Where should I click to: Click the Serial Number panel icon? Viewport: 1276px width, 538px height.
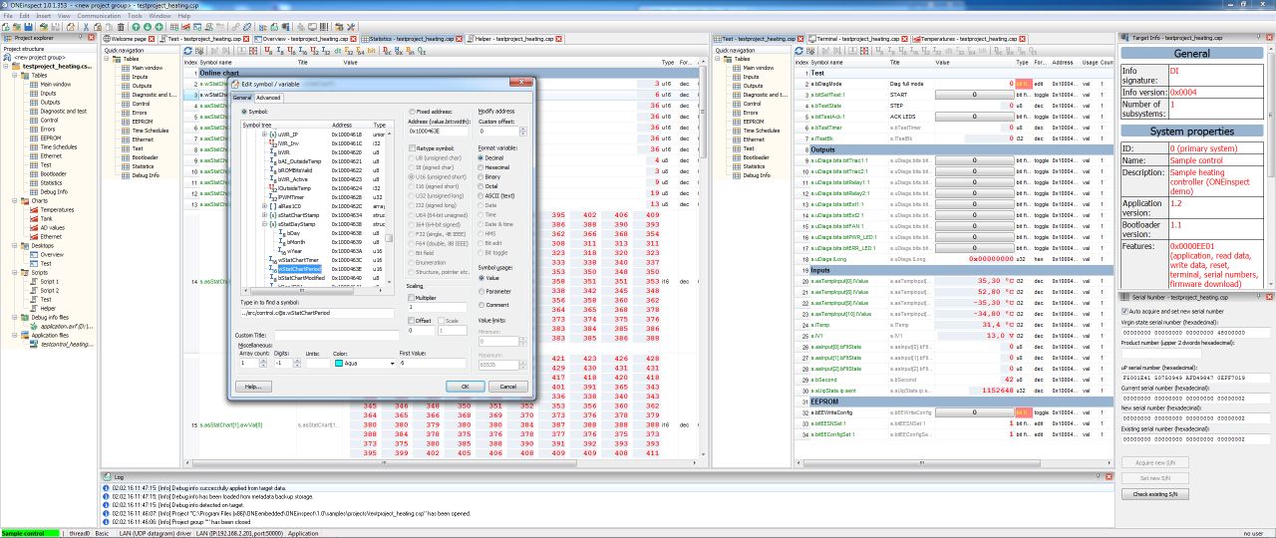[1125, 297]
